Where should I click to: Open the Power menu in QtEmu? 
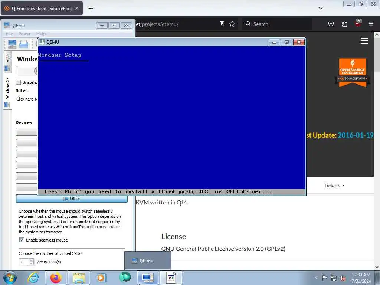tap(24, 34)
